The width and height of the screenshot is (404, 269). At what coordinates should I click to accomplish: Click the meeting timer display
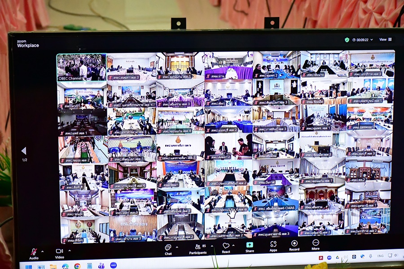(362, 39)
